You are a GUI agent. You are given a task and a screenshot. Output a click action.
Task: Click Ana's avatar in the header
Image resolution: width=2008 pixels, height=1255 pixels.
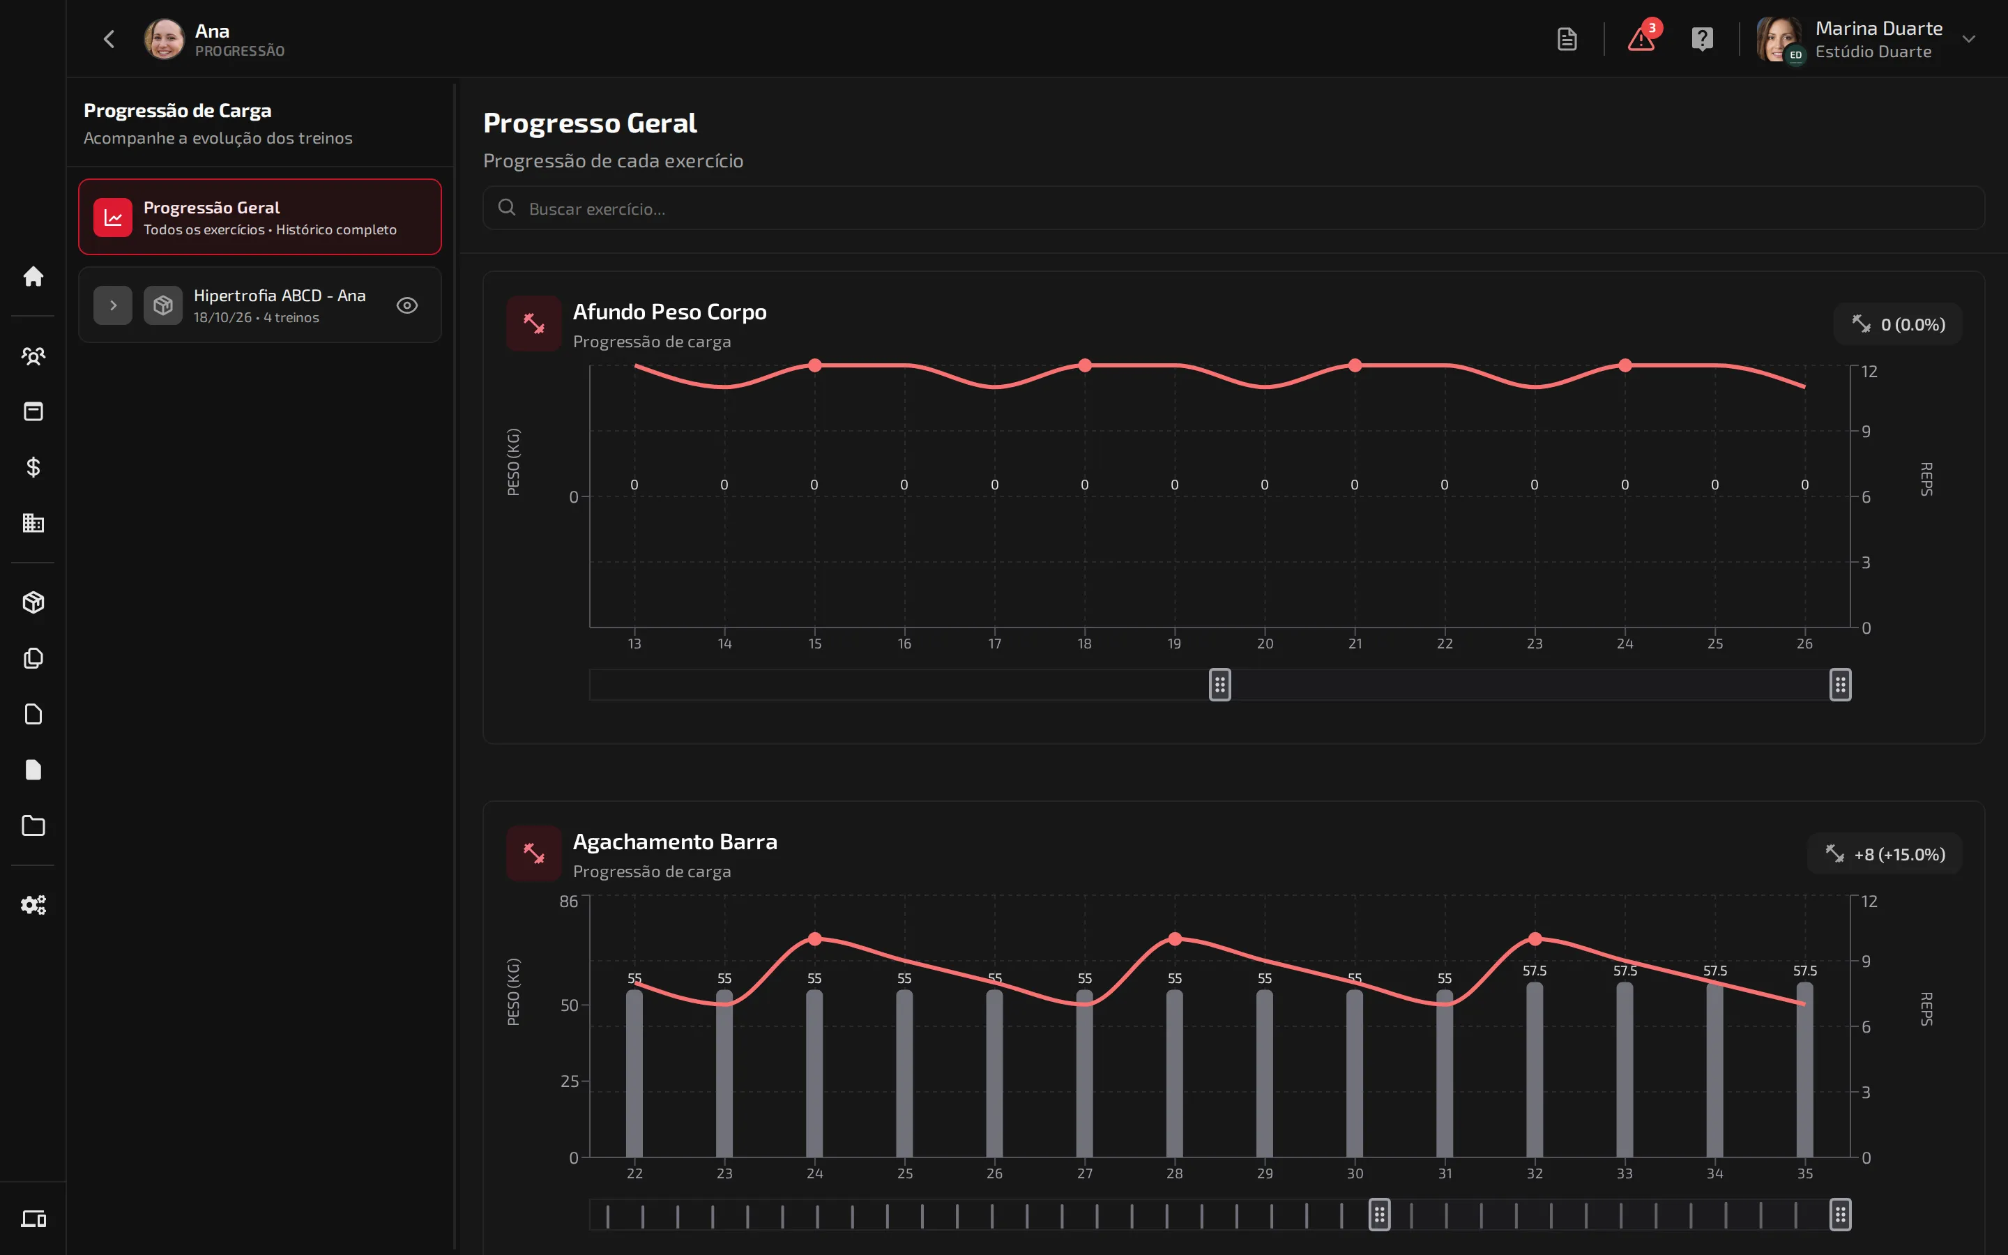[163, 39]
